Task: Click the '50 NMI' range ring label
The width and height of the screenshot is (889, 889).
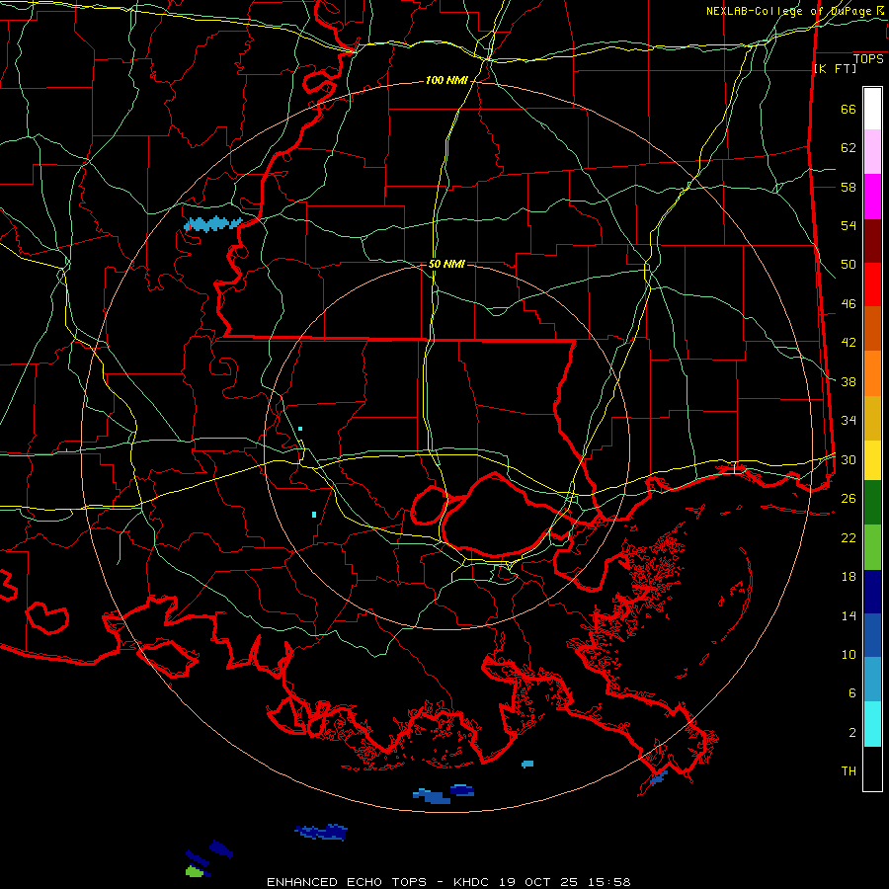Action: click(x=446, y=264)
